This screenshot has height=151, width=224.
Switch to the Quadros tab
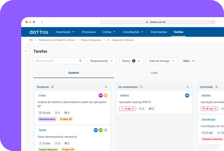pyautogui.click(x=74, y=73)
